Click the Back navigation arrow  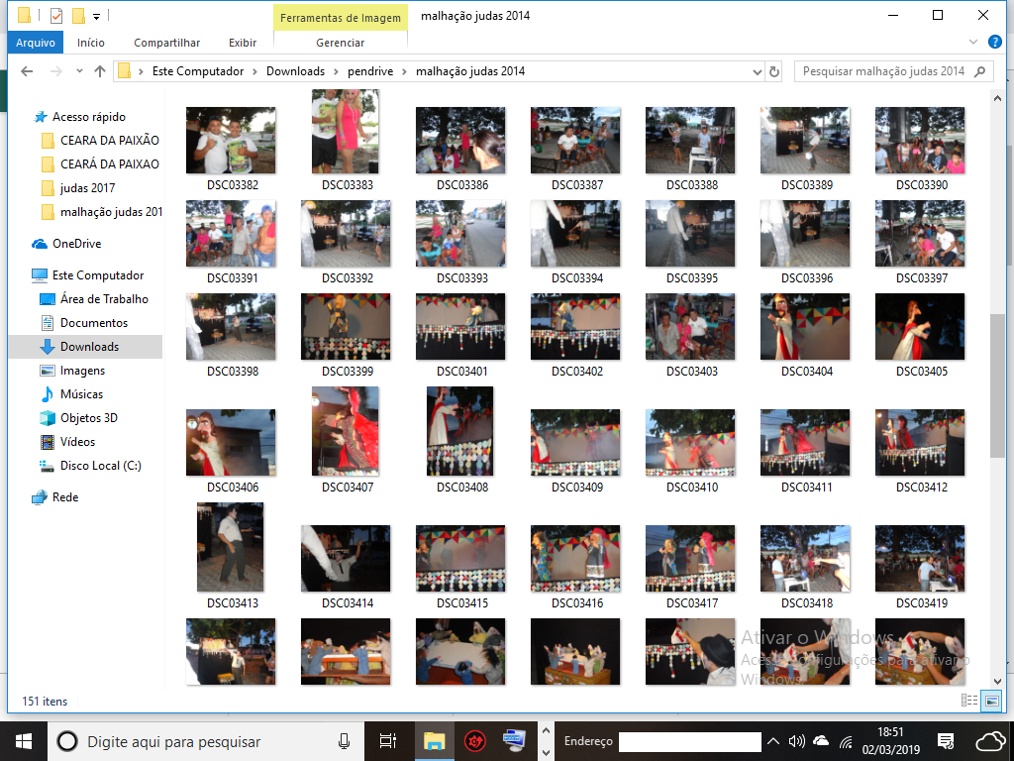pos(27,71)
